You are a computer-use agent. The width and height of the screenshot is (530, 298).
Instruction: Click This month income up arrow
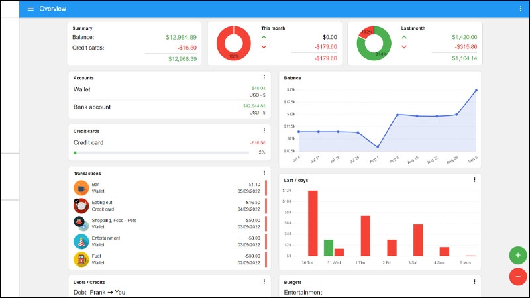pos(264,38)
